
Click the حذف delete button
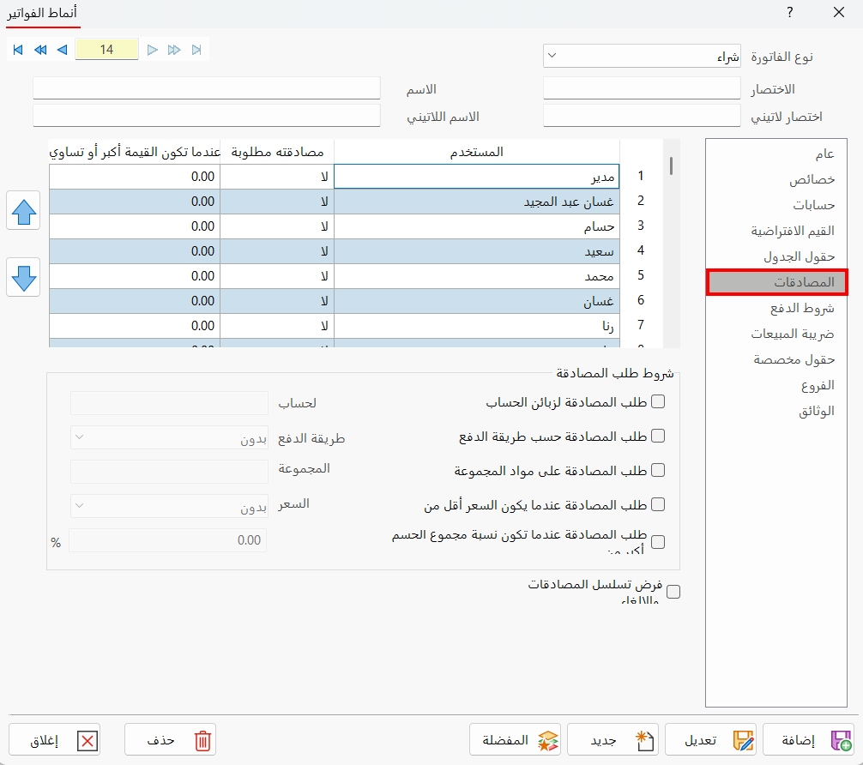tap(170, 739)
